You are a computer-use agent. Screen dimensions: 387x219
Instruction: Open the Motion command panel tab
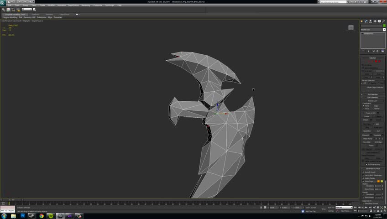click(x=375, y=21)
